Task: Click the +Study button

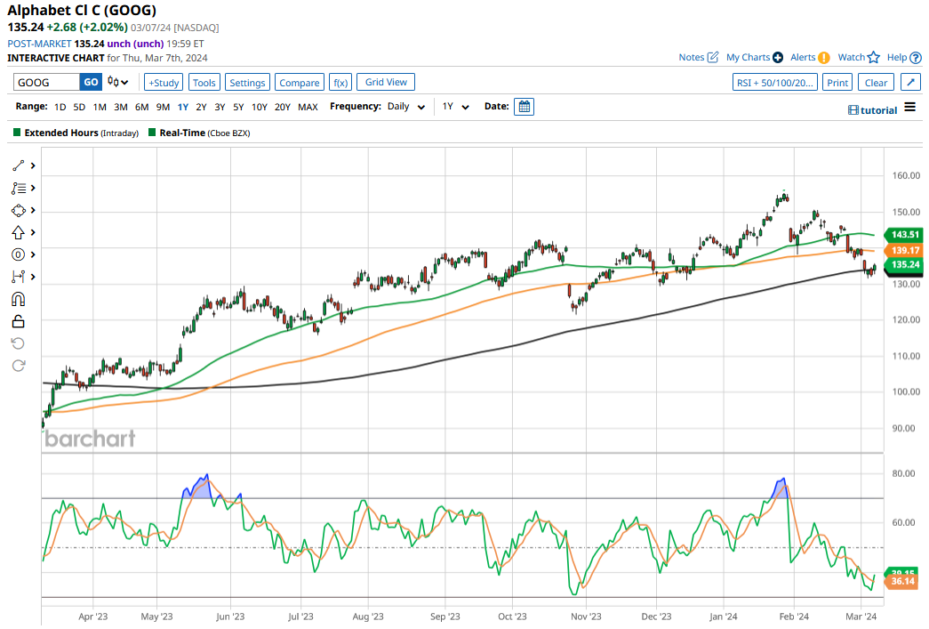Action: coord(164,83)
